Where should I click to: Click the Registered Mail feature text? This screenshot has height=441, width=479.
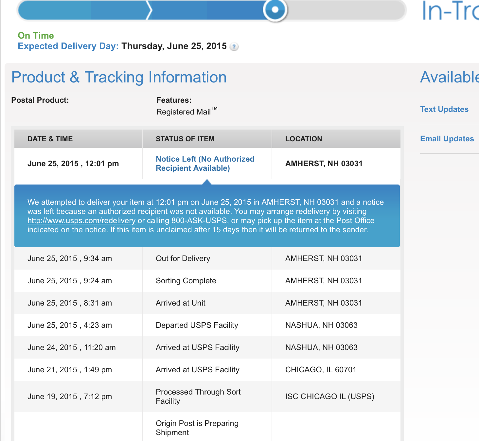click(x=184, y=112)
